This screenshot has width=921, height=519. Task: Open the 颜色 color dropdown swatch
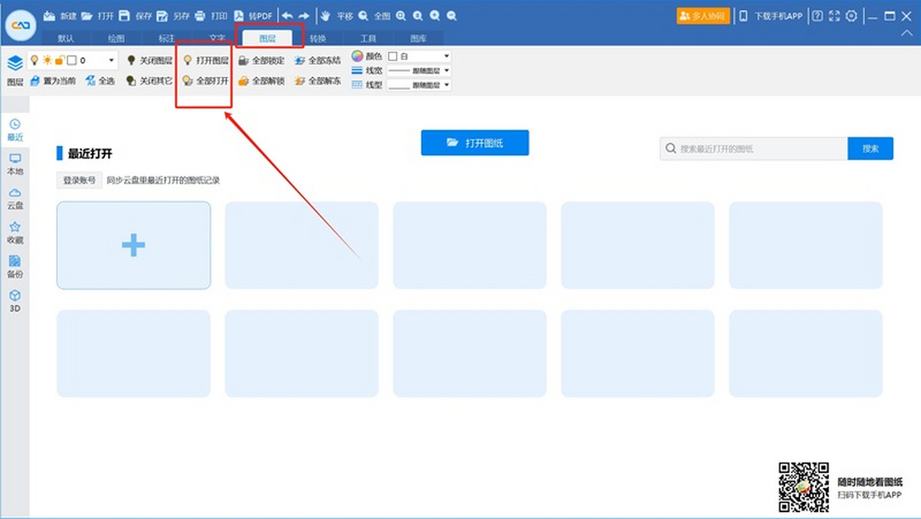pos(418,56)
